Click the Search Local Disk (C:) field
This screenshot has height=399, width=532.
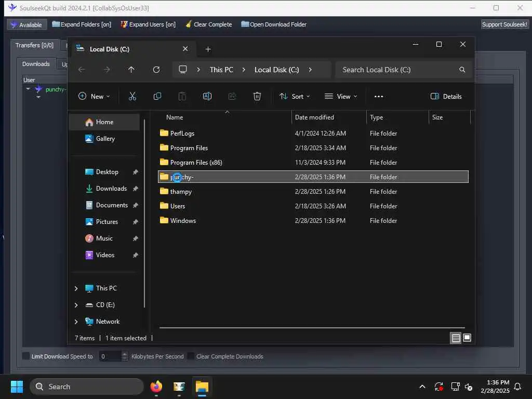pos(403,70)
